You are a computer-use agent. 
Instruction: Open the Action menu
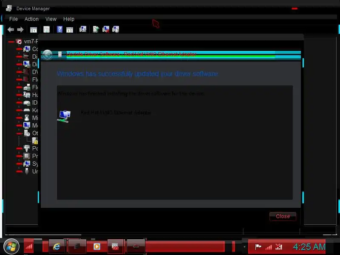point(31,19)
